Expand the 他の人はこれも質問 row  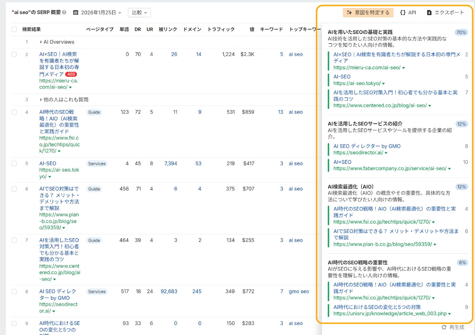click(41, 100)
